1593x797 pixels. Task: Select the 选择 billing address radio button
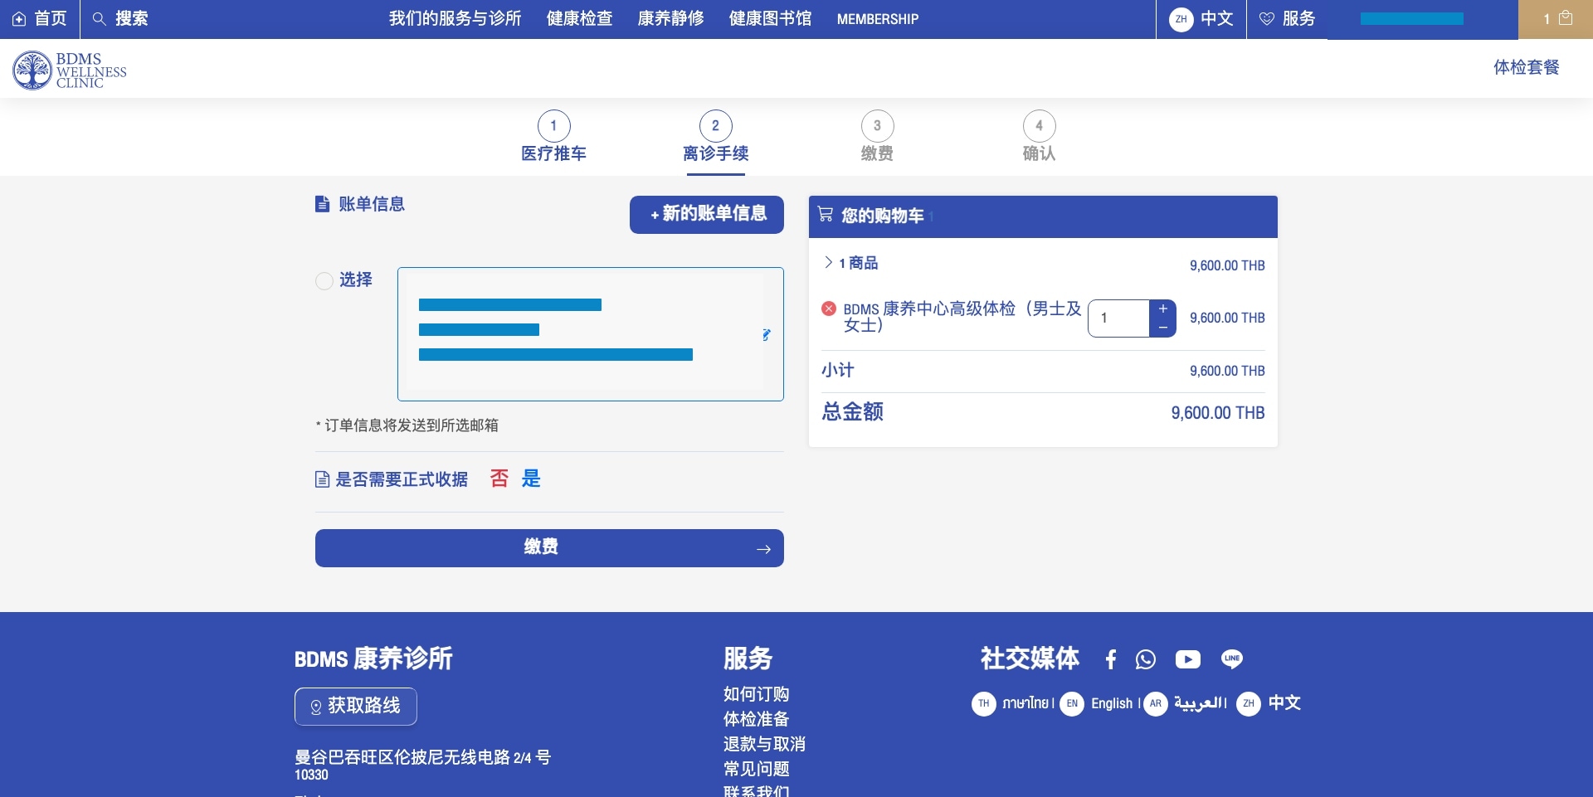pos(324,281)
